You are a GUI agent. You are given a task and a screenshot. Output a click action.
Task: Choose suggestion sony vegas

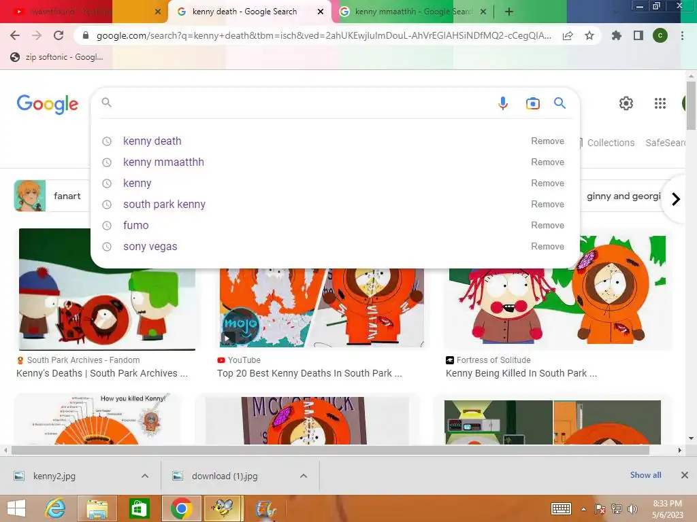(x=150, y=246)
